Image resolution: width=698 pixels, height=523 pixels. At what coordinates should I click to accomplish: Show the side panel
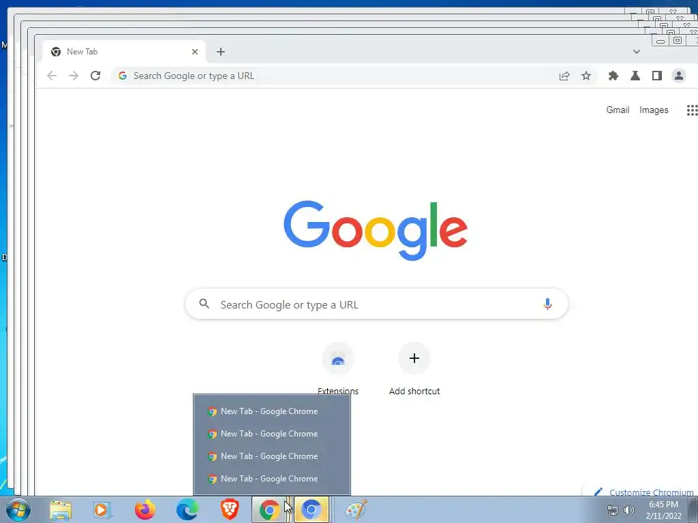(657, 76)
